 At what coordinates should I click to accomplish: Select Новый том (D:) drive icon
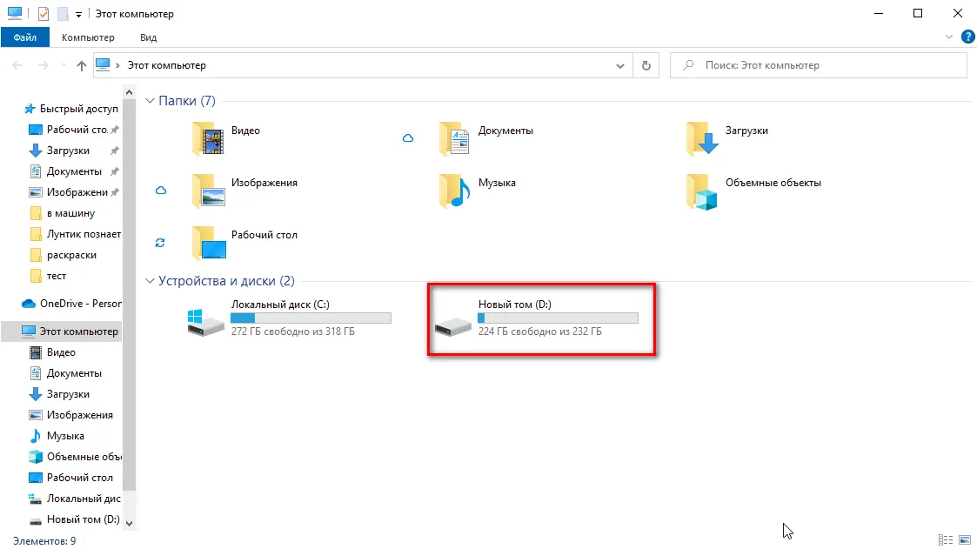pos(453,325)
